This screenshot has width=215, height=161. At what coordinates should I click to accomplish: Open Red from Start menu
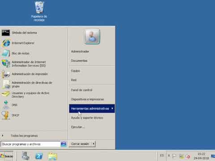click(x=73, y=80)
